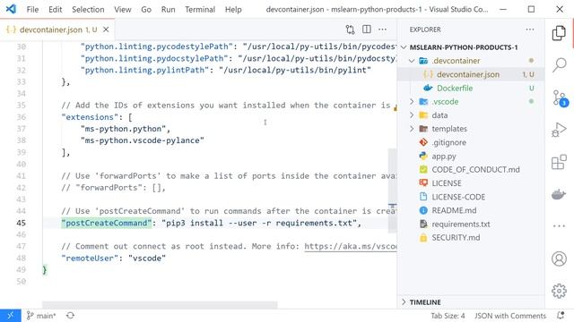The image size is (574, 322).
Task: Open README.md file
Action: (x=454, y=210)
